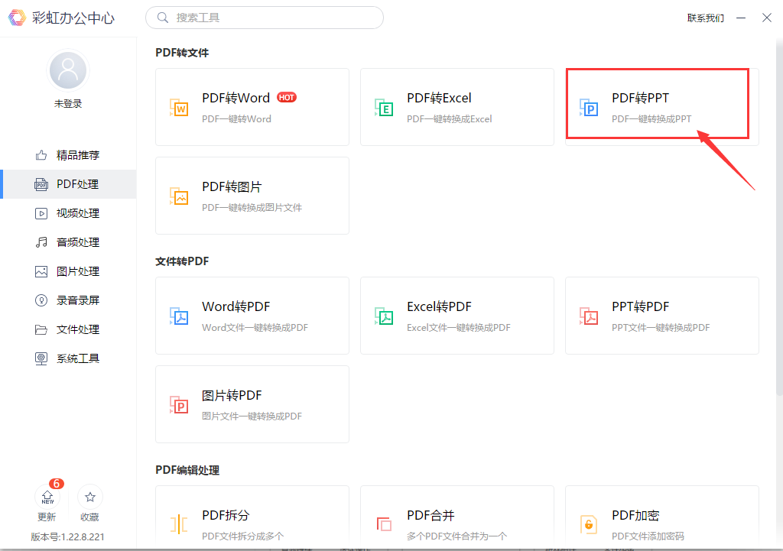
Task: Click the description PDF文件添加密码
Action: tap(648, 536)
